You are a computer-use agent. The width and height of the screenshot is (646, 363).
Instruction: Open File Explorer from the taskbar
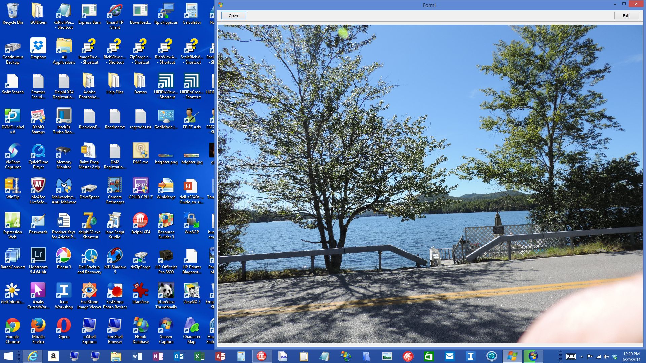point(116,356)
